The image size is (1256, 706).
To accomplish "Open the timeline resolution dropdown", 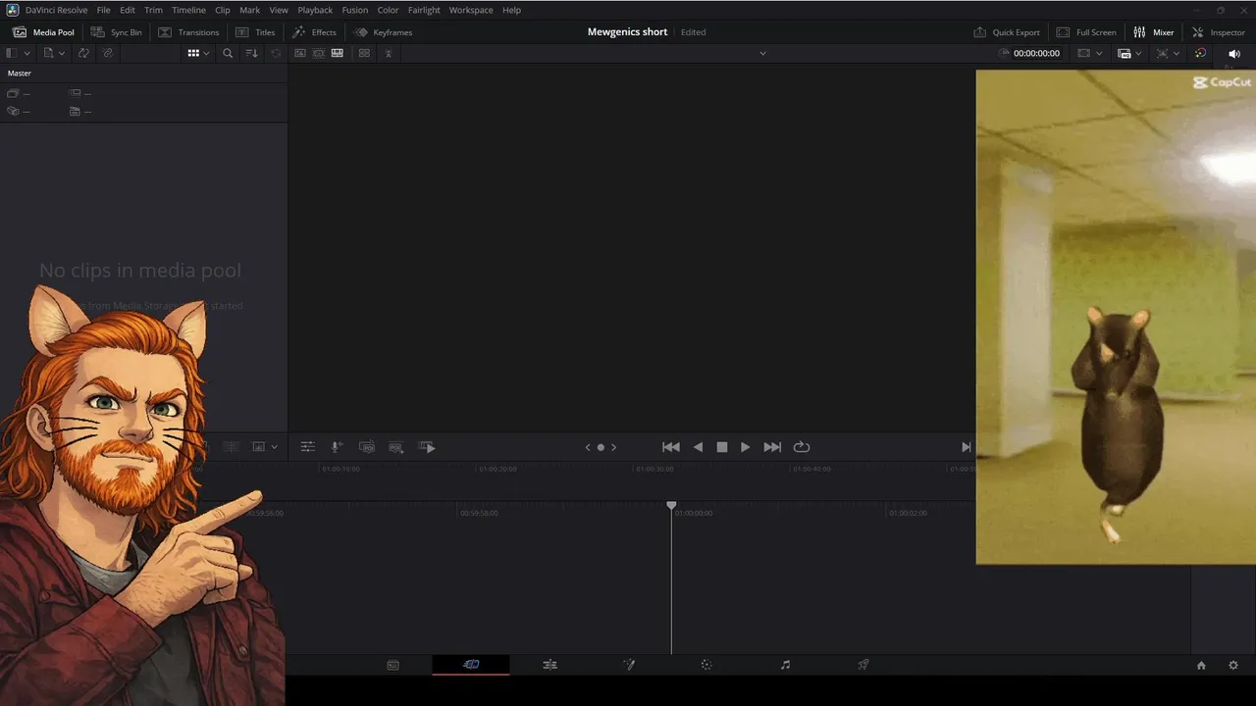I will pyautogui.click(x=1130, y=53).
